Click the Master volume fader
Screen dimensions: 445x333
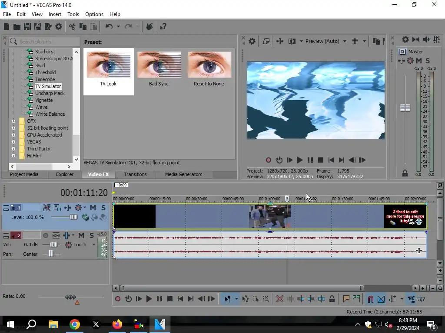coord(405,108)
